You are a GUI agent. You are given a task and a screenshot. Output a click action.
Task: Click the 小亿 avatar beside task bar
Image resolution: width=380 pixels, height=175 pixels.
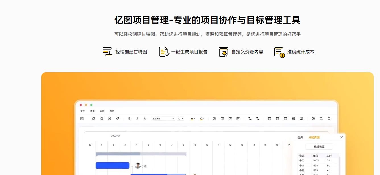coord(138,166)
